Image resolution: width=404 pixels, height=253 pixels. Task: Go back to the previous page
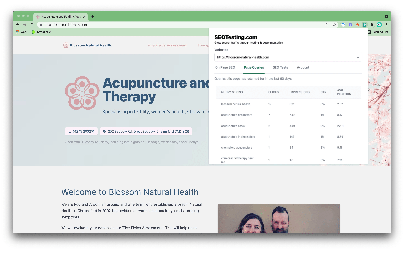coord(18,25)
